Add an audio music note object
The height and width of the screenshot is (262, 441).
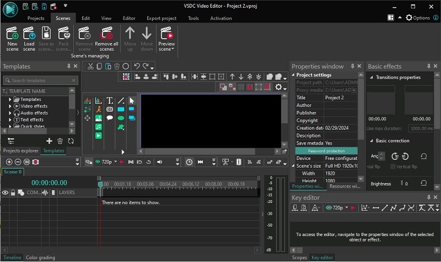pos(99,127)
